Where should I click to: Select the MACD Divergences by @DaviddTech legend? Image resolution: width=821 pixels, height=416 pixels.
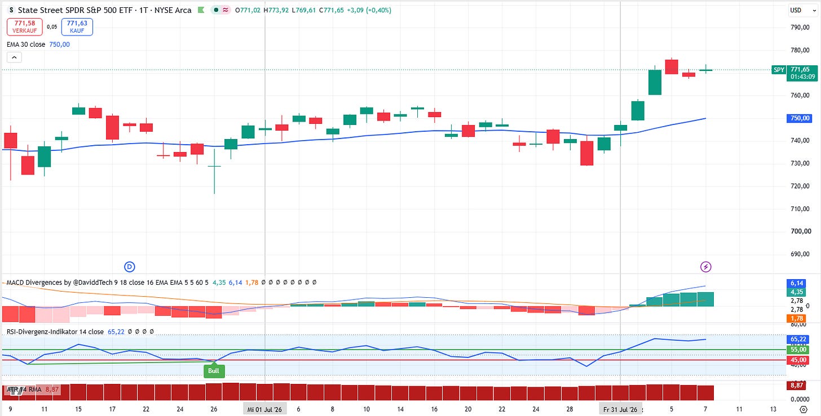point(107,282)
